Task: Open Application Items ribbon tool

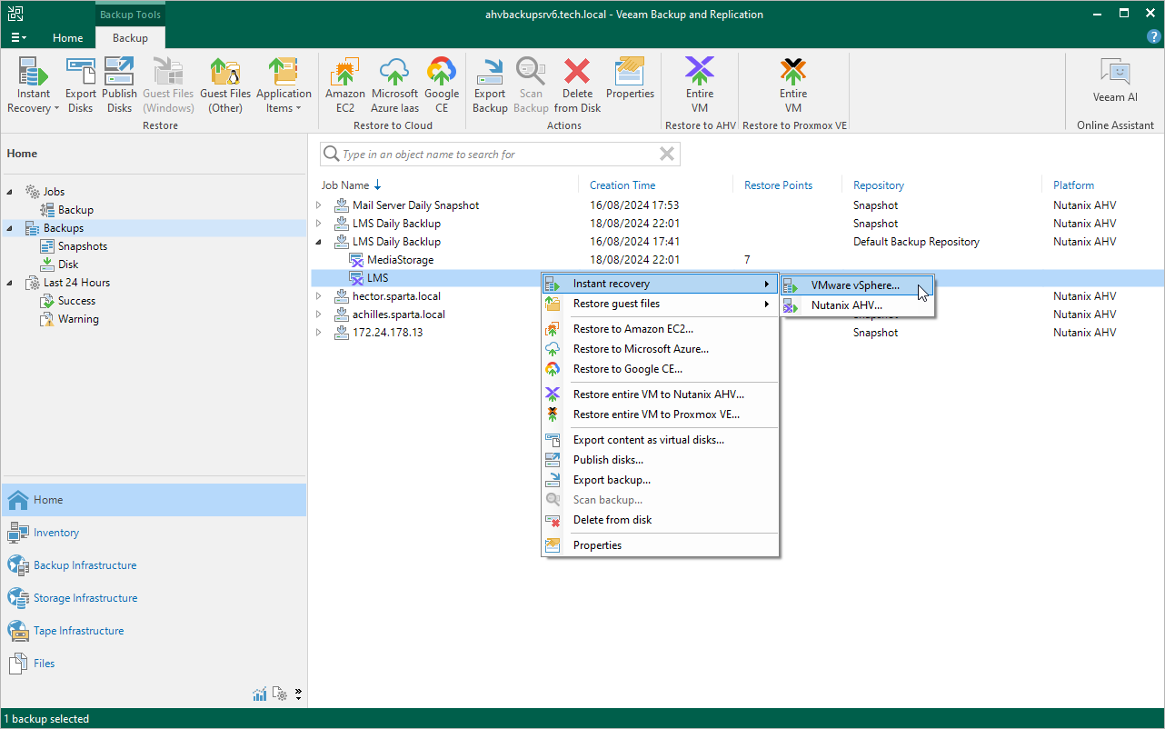Action: click(284, 85)
